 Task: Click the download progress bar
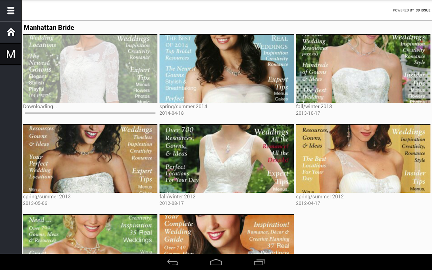point(90,113)
